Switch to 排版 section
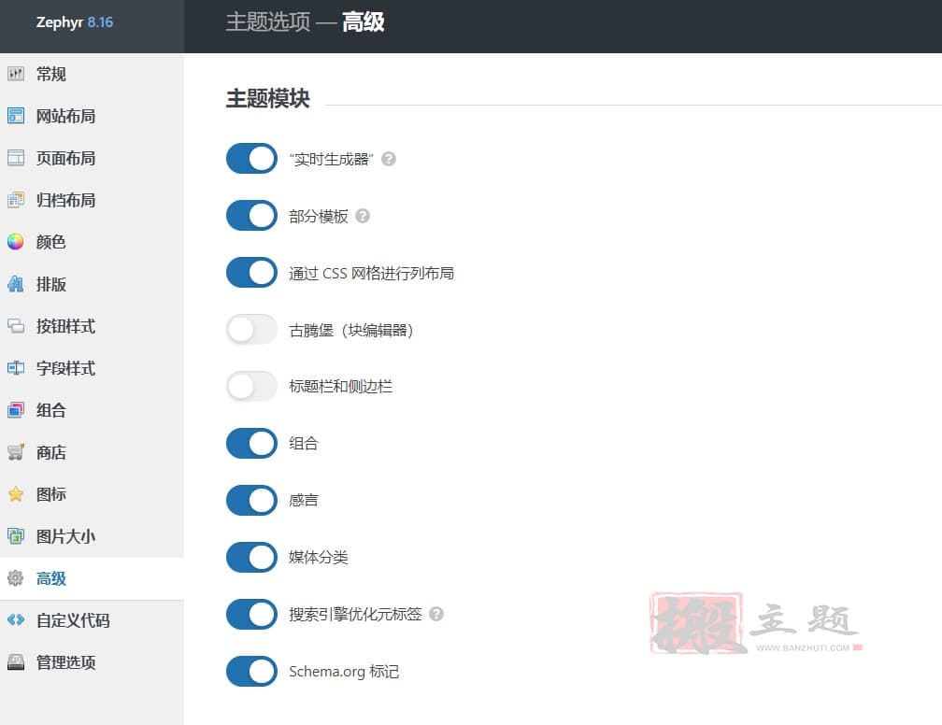This screenshot has width=942, height=725. pos(92,284)
